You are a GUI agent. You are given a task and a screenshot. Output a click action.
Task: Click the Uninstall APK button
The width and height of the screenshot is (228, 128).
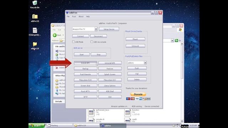(x=110, y=63)
